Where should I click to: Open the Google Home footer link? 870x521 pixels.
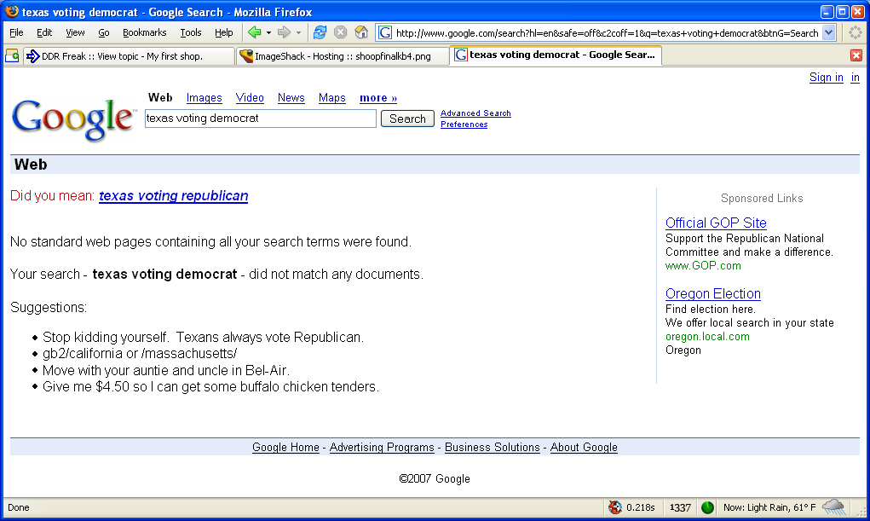pos(285,447)
